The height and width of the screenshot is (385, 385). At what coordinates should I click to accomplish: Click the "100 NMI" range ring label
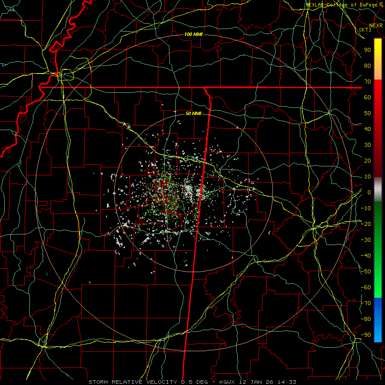[193, 34]
